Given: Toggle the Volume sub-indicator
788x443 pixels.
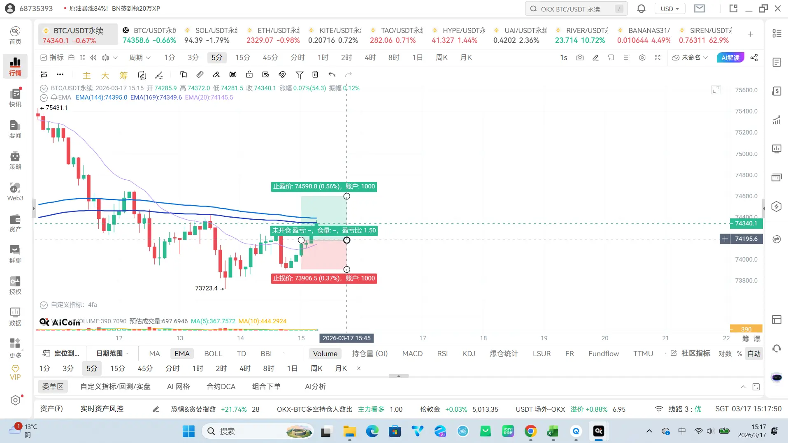Looking at the screenshot, I should 325,354.
